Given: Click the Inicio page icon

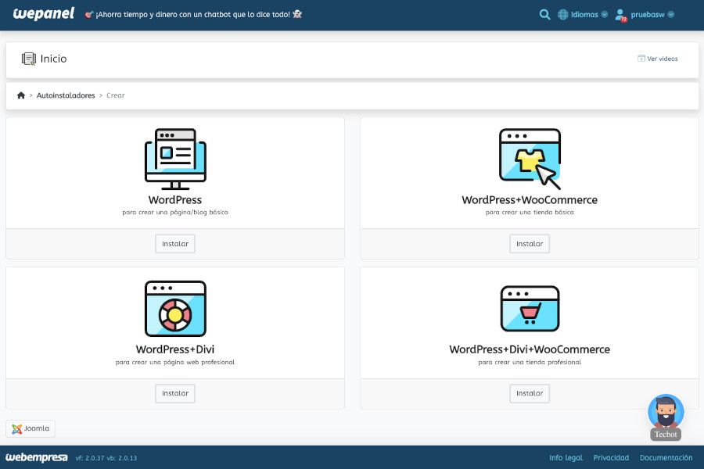Looking at the screenshot, I should tap(29, 59).
